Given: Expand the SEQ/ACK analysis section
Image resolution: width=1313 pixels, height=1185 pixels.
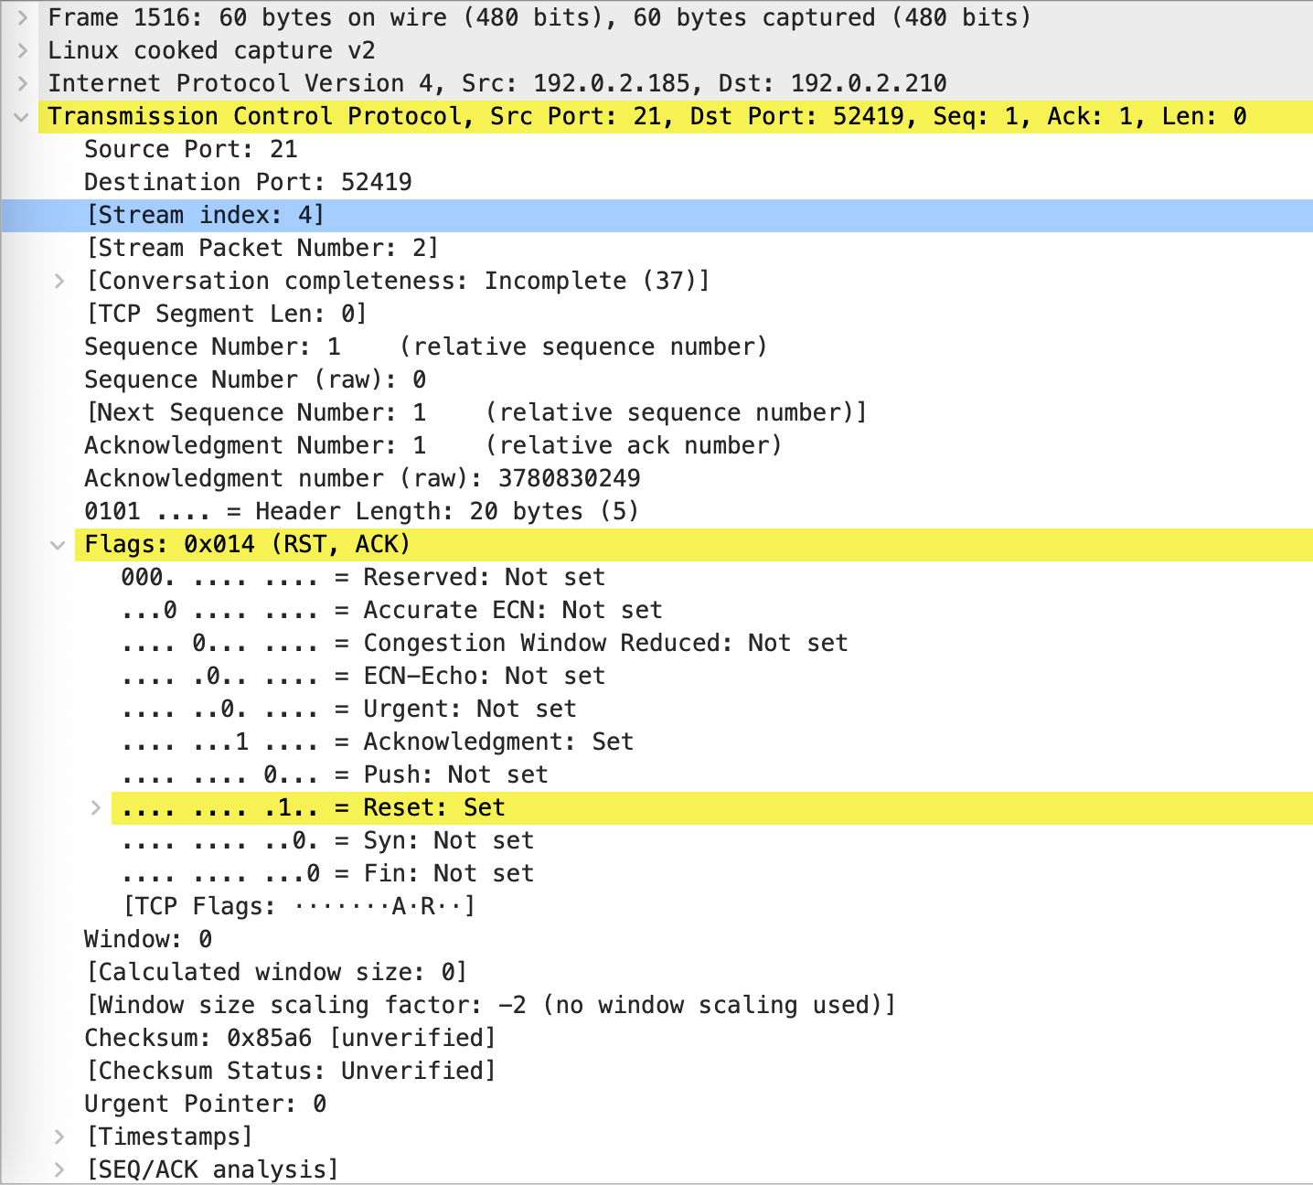Looking at the screenshot, I should click(59, 1169).
